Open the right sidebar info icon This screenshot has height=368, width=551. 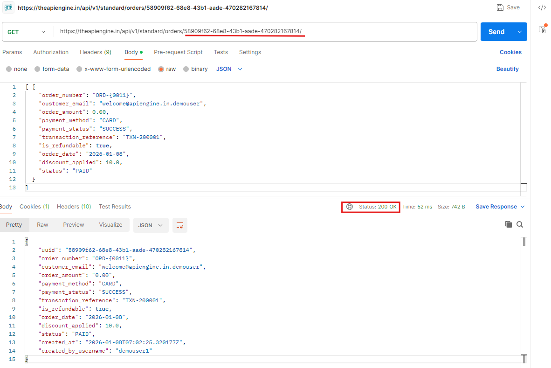pyautogui.click(x=542, y=29)
